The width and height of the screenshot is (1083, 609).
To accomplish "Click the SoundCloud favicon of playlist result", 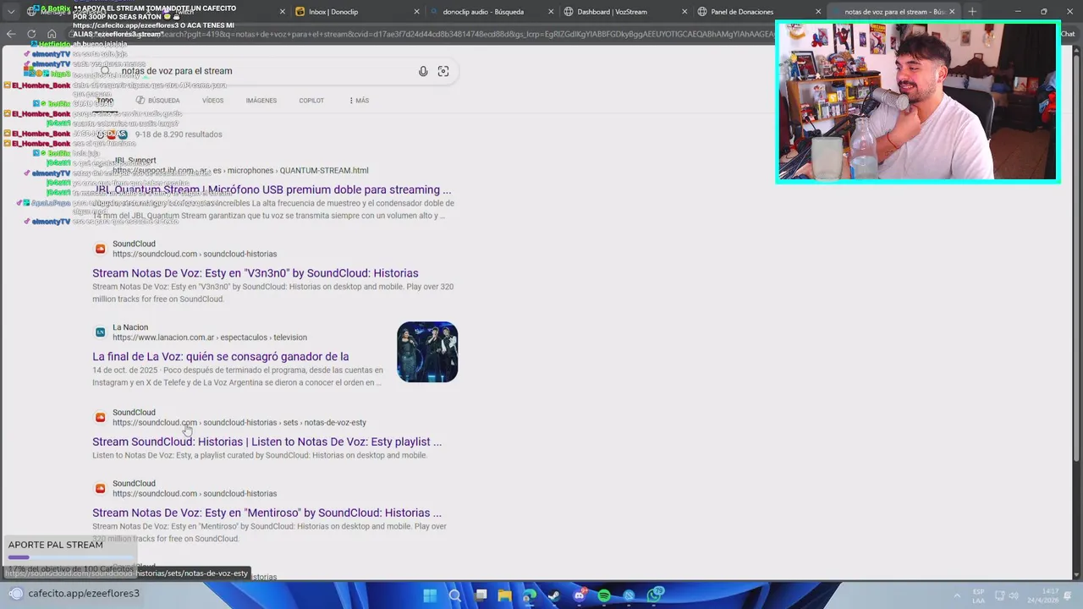I will tap(100, 417).
